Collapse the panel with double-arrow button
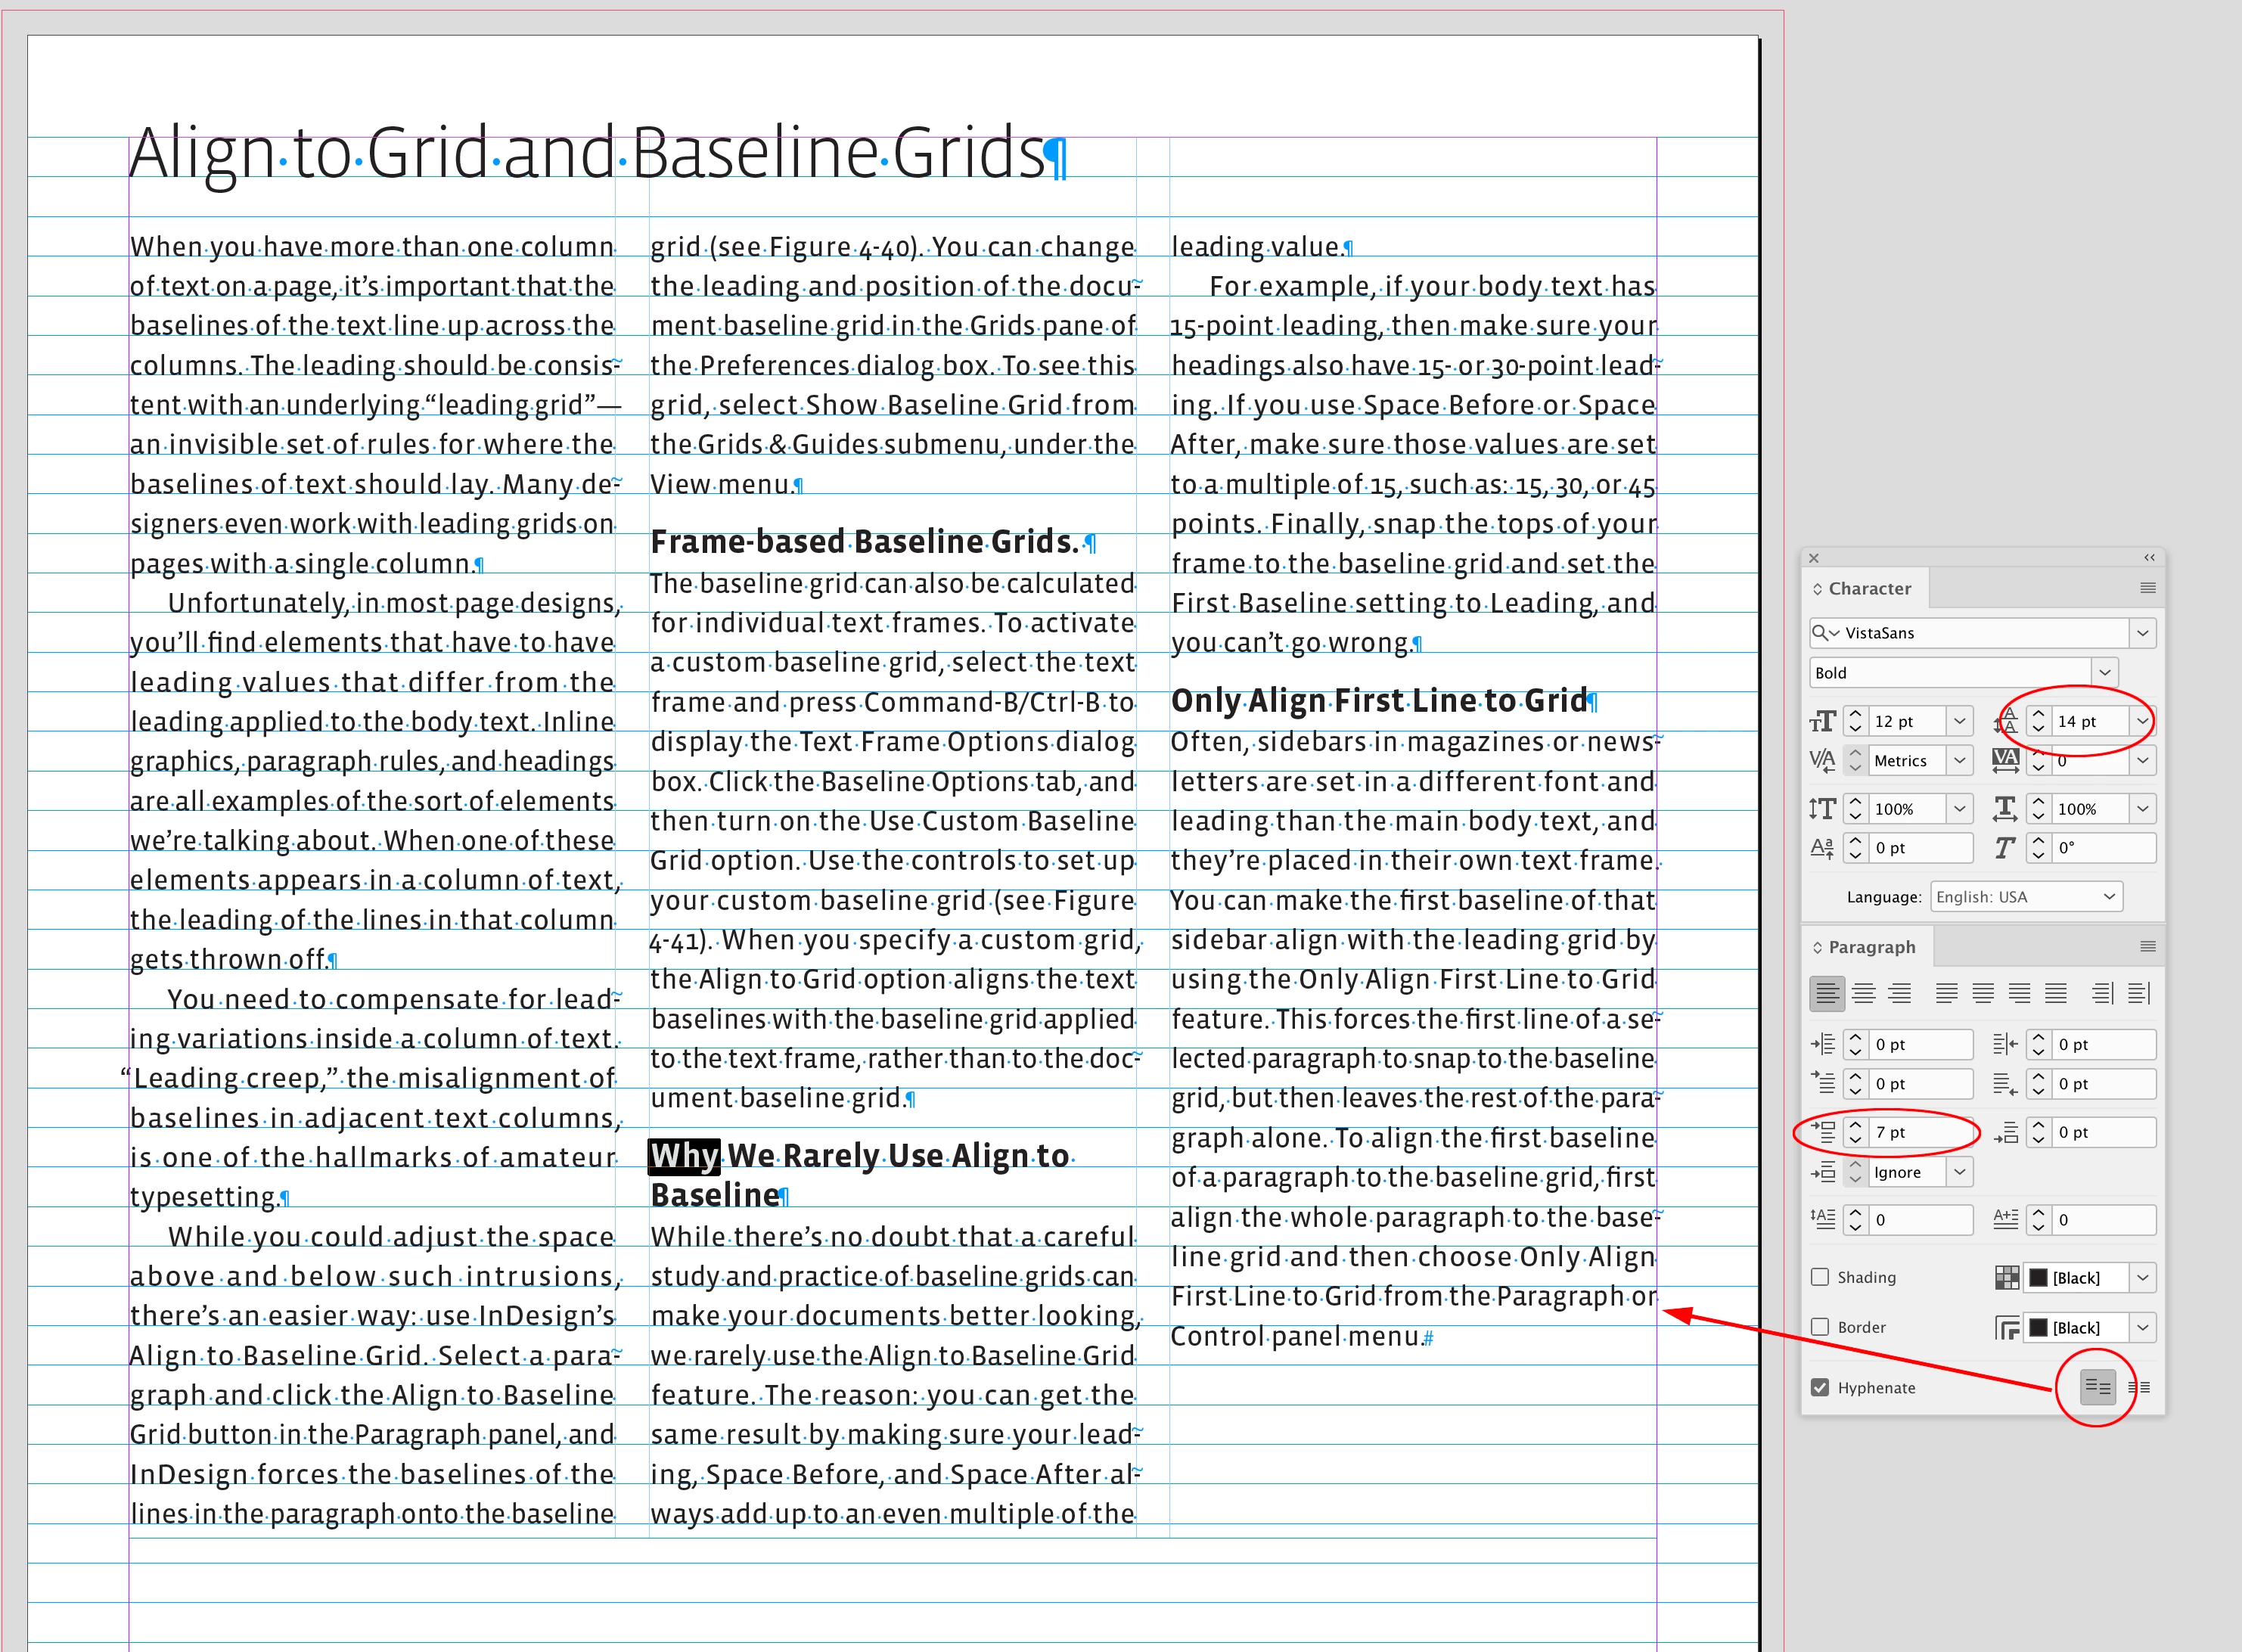 click(x=2148, y=558)
